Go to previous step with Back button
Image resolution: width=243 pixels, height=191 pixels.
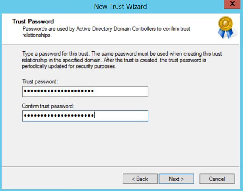point(140,179)
